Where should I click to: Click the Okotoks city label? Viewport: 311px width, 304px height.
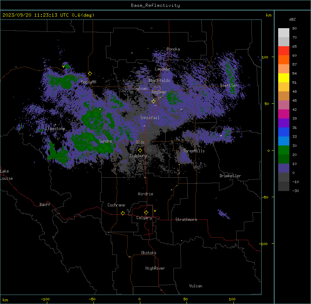pyautogui.click(x=149, y=253)
